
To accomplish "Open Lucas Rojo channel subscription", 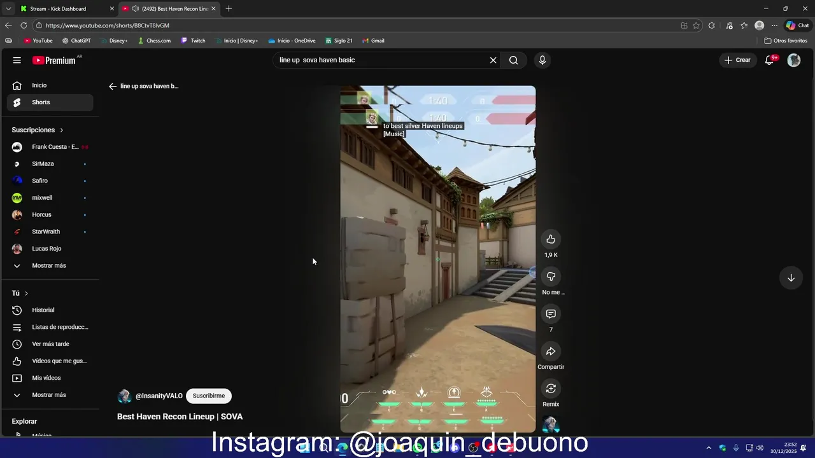I will point(50,249).
